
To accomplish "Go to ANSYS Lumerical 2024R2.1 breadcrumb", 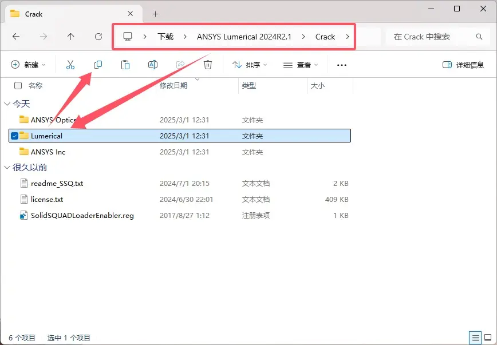I will point(244,37).
